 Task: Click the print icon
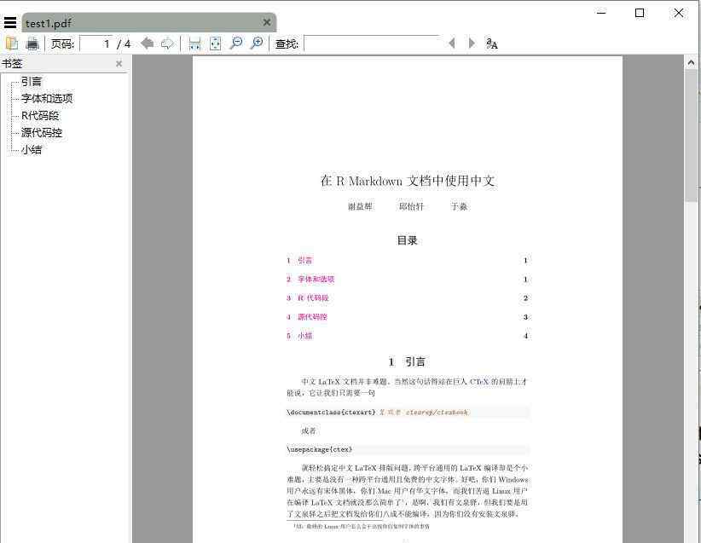[x=32, y=43]
